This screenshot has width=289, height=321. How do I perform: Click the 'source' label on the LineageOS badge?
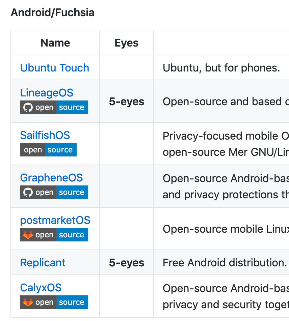(x=72, y=107)
